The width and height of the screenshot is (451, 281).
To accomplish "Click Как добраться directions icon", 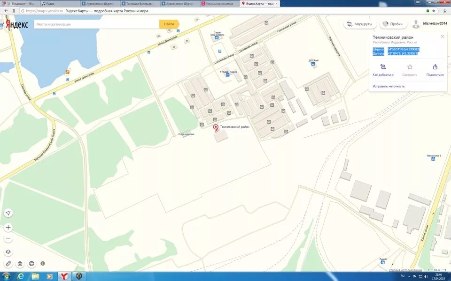I will [383, 67].
